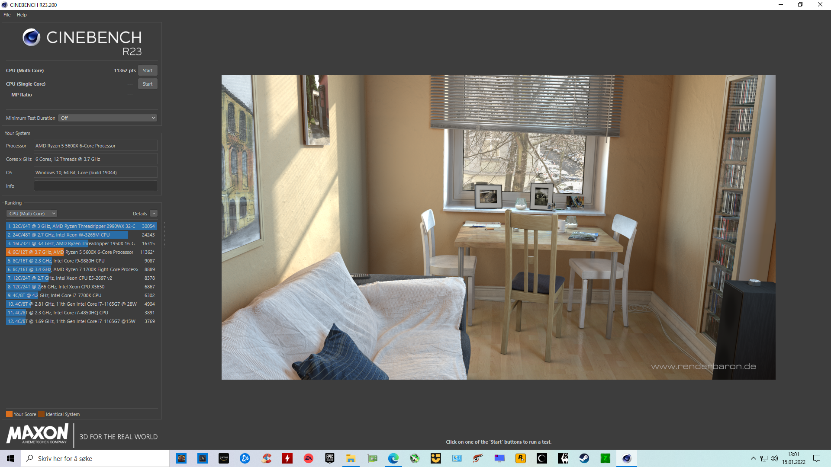This screenshot has height=467, width=831.
Task: Open the green circuit card taskbar app
Action: tap(372, 458)
